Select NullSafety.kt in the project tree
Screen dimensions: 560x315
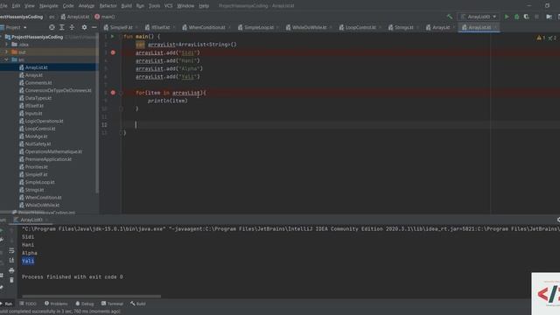coord(38,143)
